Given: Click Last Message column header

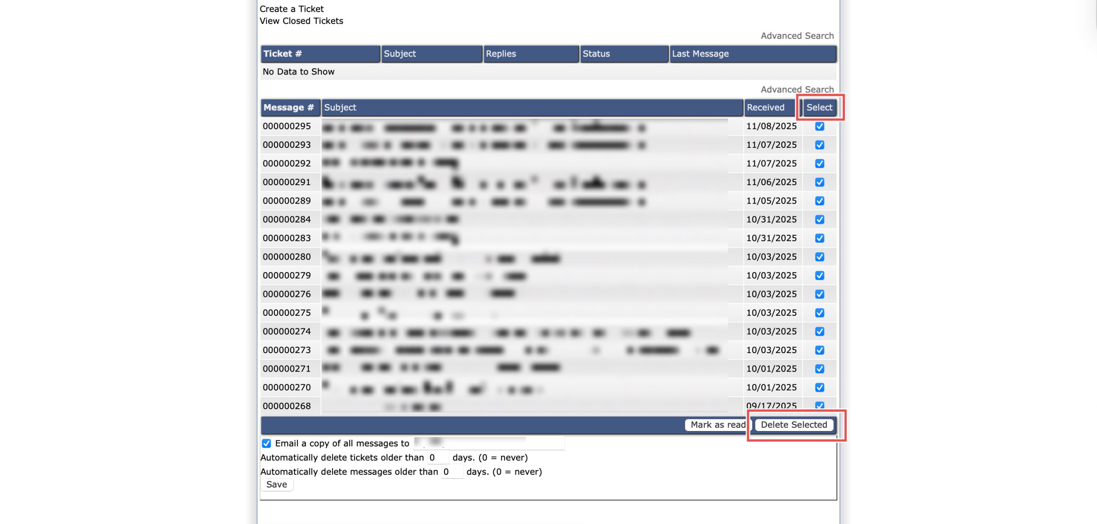Looking at the screenshot, I should coord(700,54).
